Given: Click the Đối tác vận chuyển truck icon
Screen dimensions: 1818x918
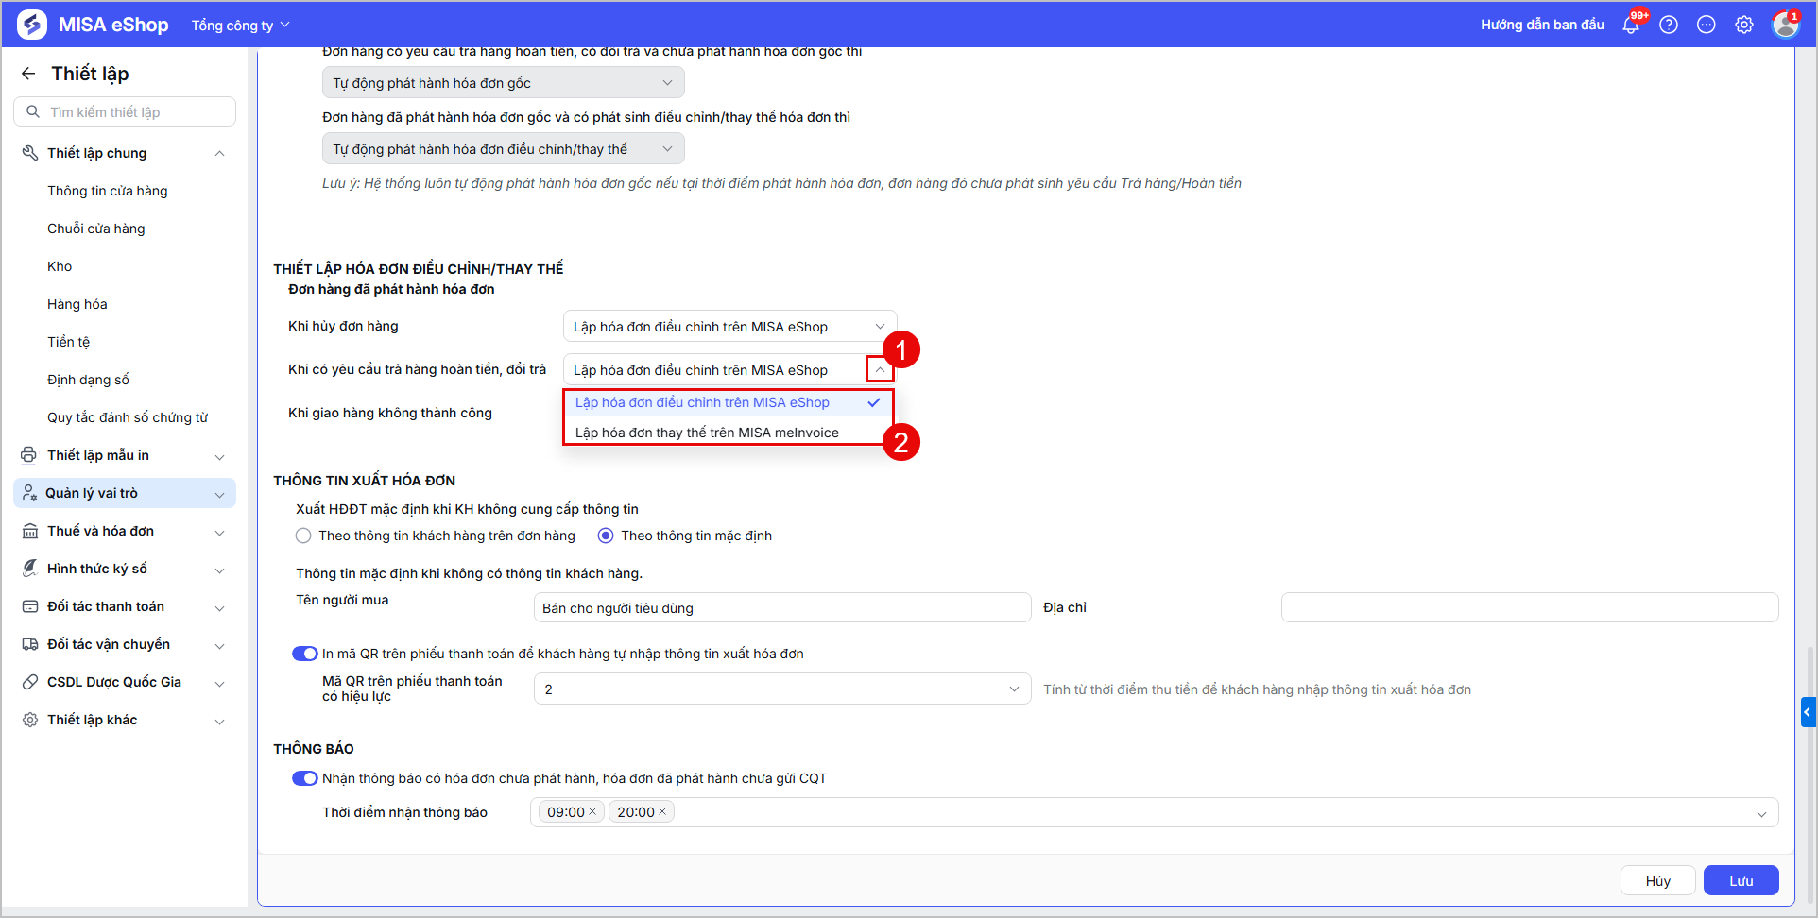Looking at the screenshot, I should (30, 644).
